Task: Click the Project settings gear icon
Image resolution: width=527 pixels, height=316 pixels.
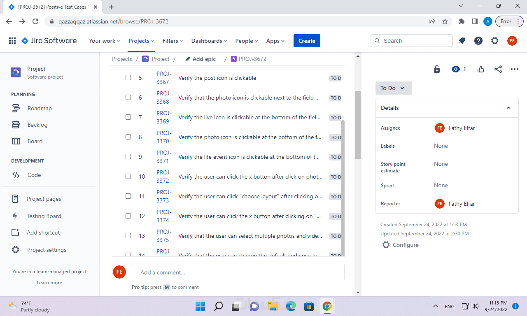Action: pyautogui.click(x=15, y=250)
